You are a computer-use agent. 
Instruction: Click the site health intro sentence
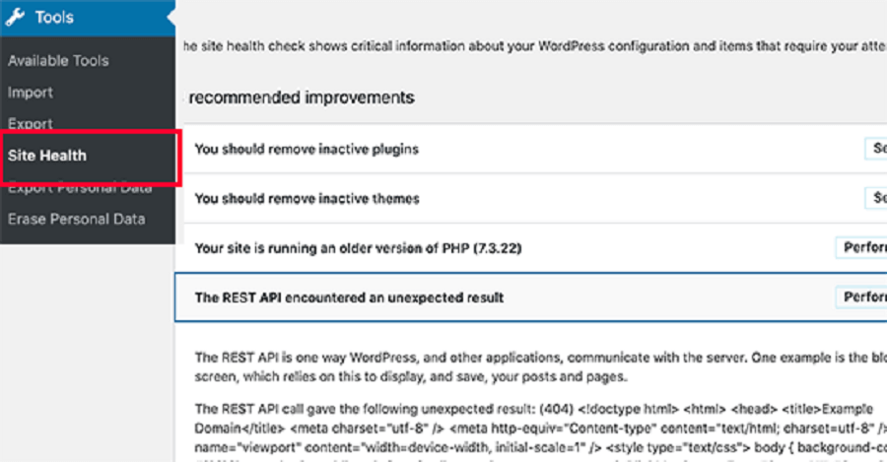click(534, 45)
